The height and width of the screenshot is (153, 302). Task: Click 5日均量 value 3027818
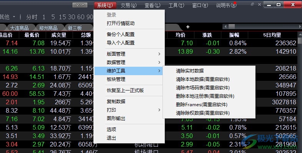coord(284,102)
